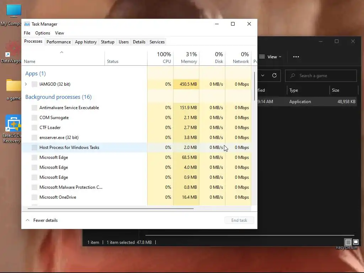Click the 450.5 MB memory value
This screenshot has width=364, height=273.
pos(188,84)
